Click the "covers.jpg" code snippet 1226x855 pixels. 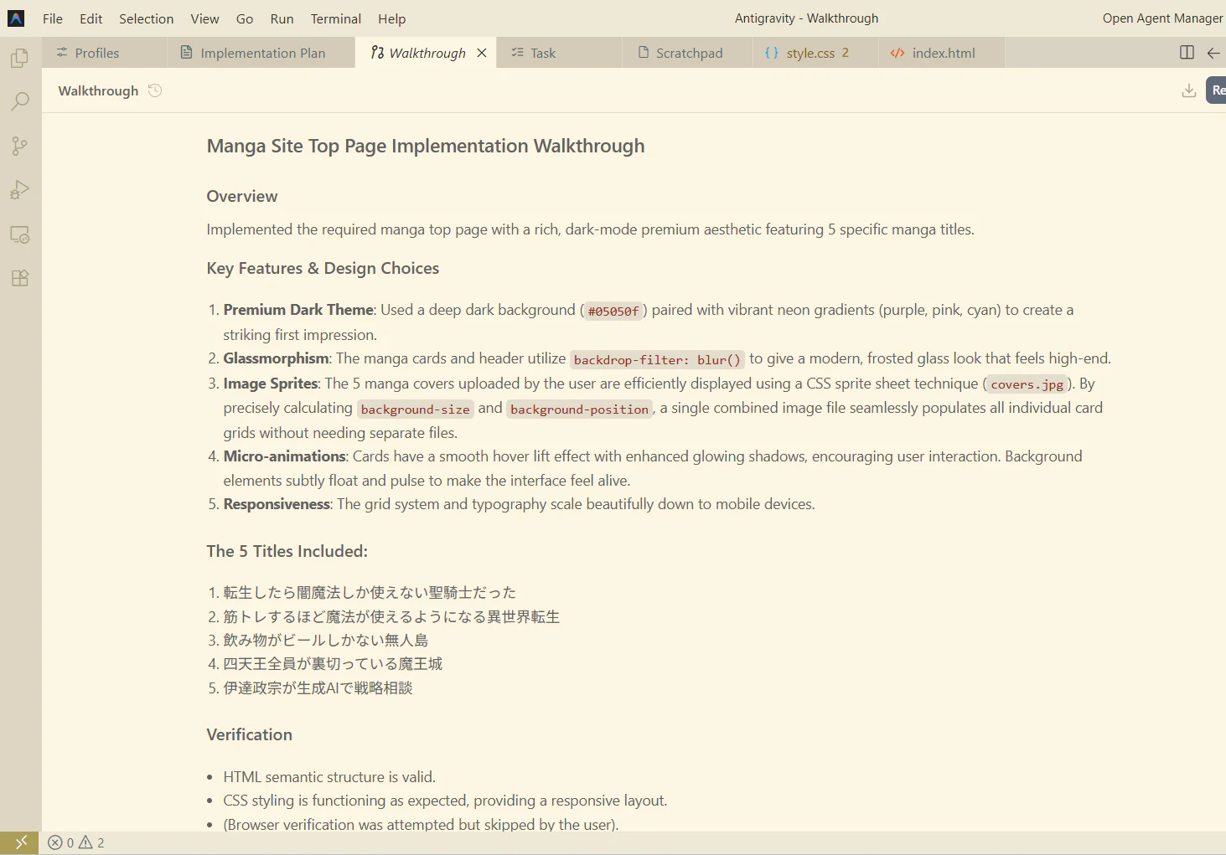1027,384
